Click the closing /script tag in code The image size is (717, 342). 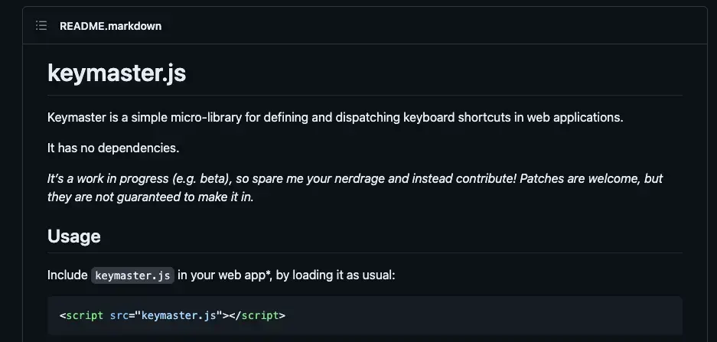coord(257,315)
